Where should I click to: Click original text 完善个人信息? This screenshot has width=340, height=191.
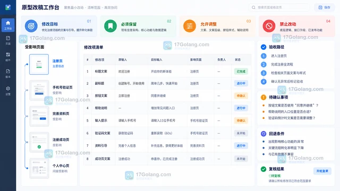point(127,146)
